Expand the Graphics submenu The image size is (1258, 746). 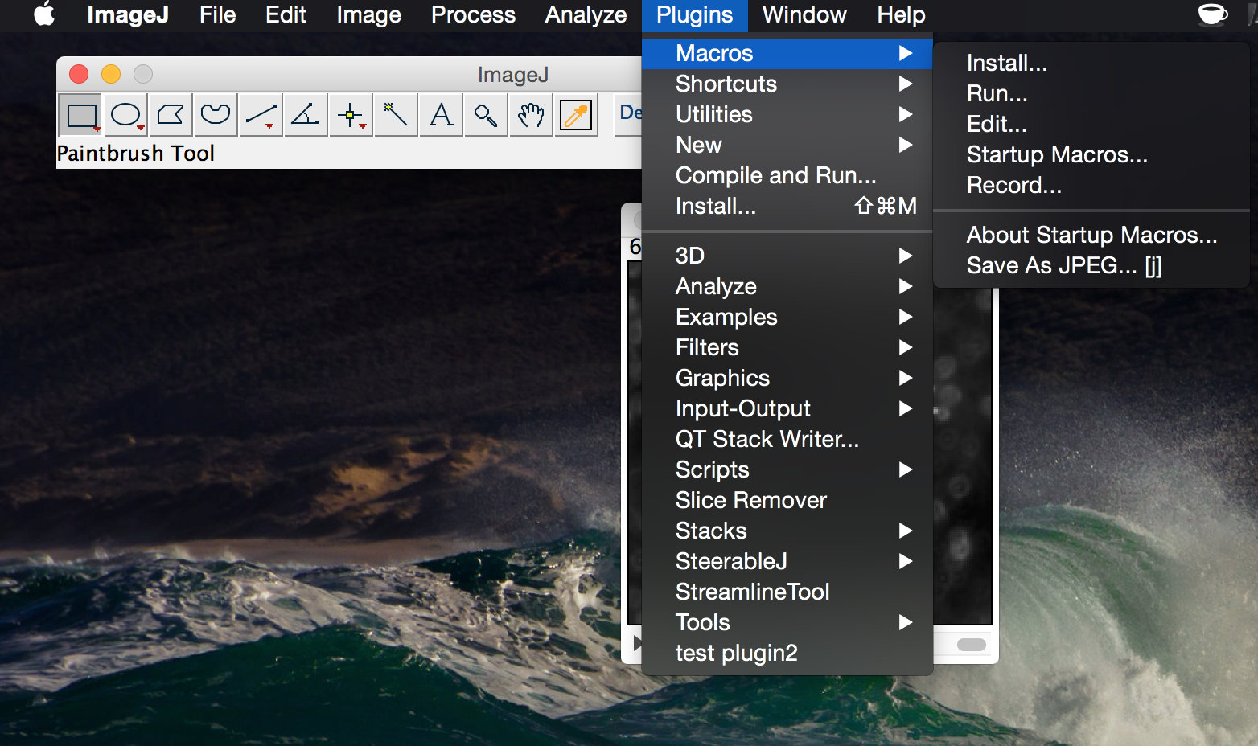point(787,378)
